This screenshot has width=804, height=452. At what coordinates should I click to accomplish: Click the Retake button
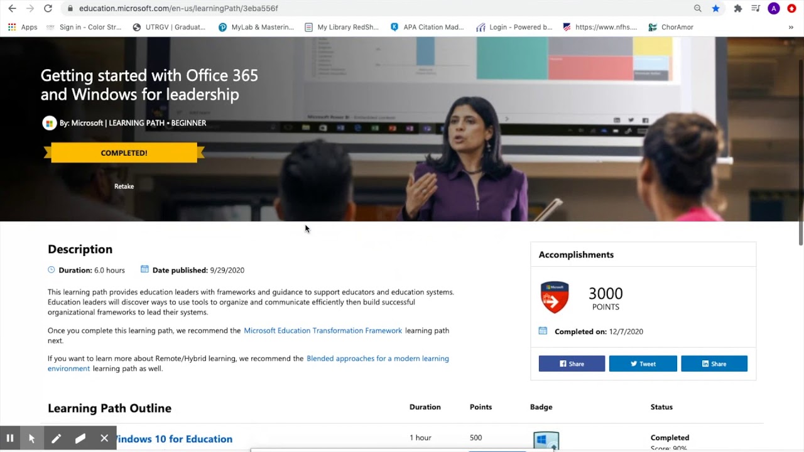pos(124,186)
